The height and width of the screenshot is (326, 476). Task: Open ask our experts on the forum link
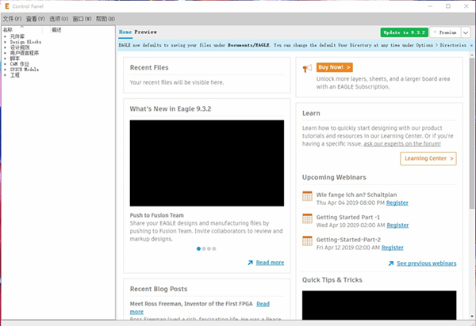coord(402,144)
